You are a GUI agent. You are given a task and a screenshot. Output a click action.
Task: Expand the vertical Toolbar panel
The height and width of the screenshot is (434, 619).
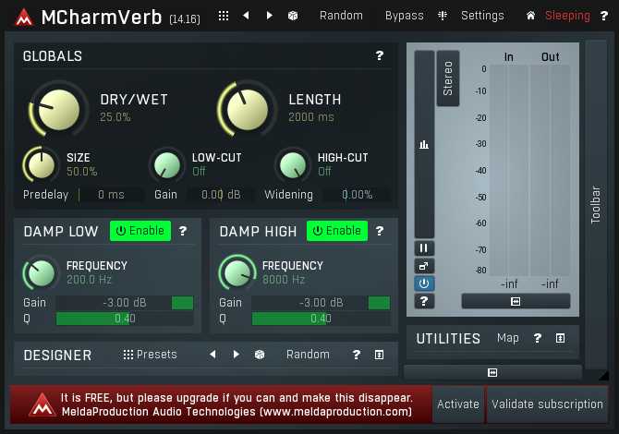point(596,205)
